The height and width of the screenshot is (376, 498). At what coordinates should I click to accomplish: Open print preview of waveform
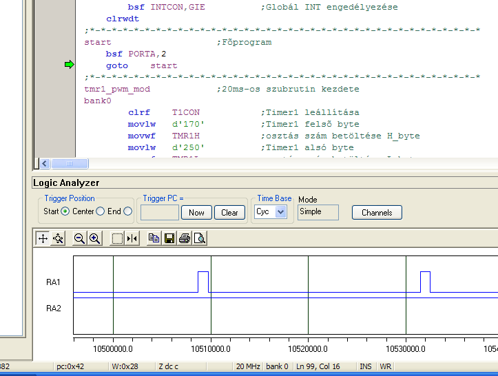(x=199, y=238)
